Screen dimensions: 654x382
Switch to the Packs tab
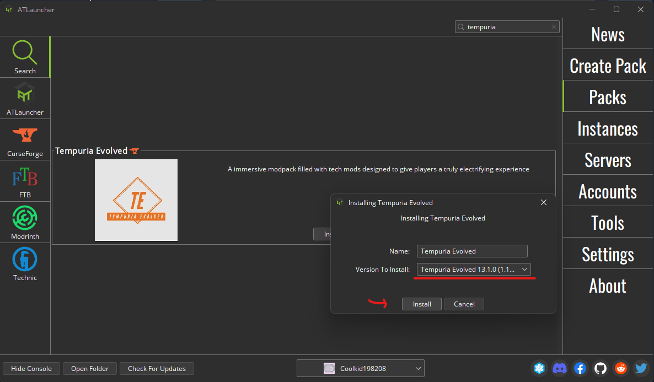608,97
